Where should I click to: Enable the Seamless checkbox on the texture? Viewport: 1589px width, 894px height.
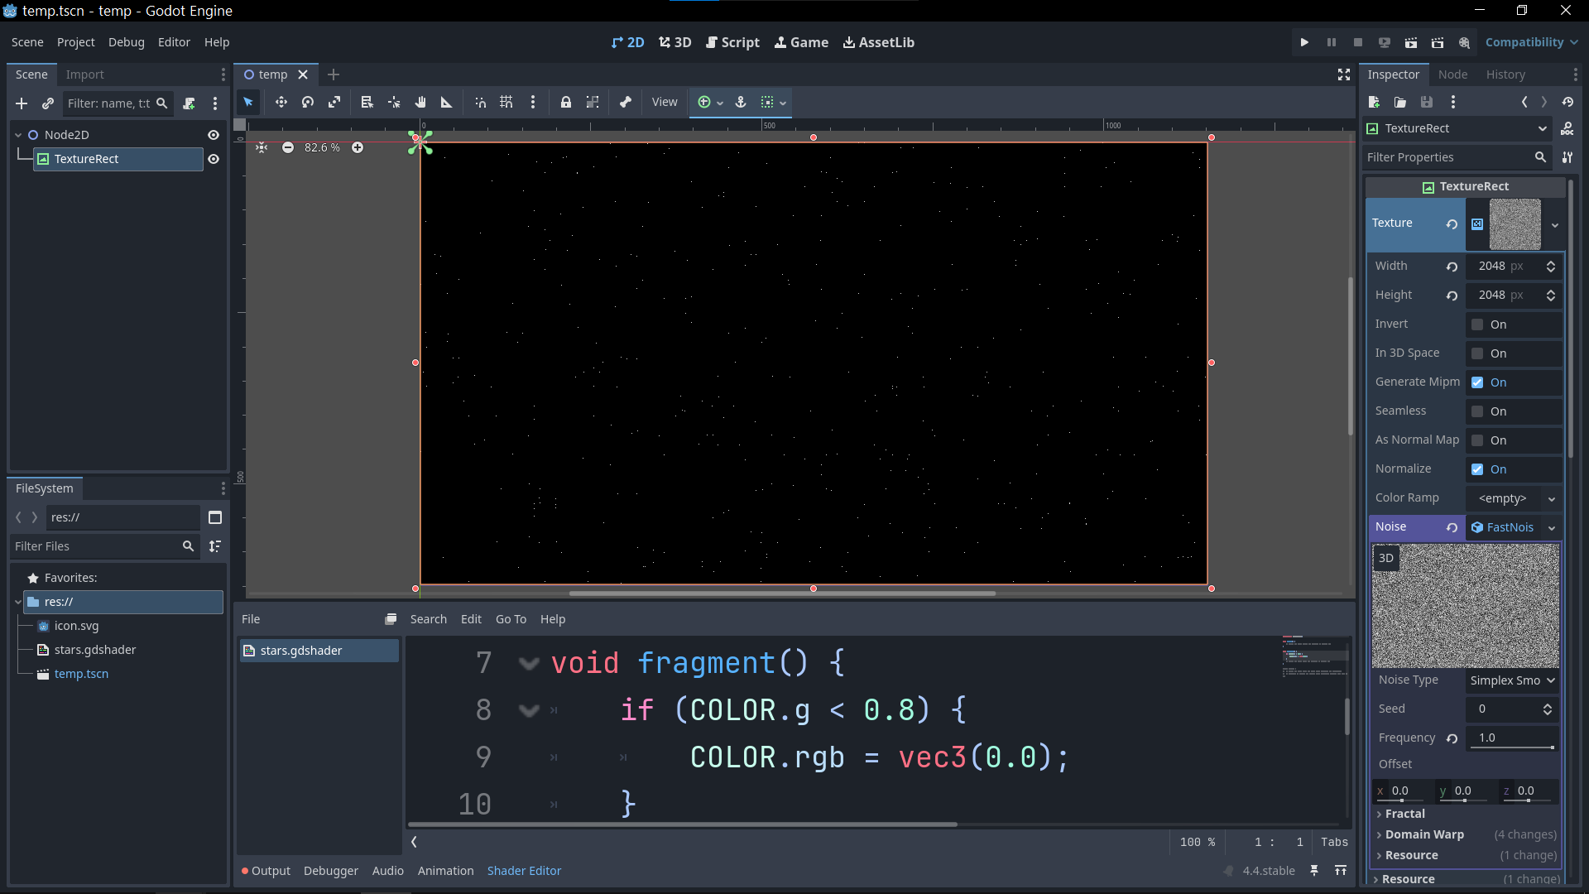(1478, 411)
